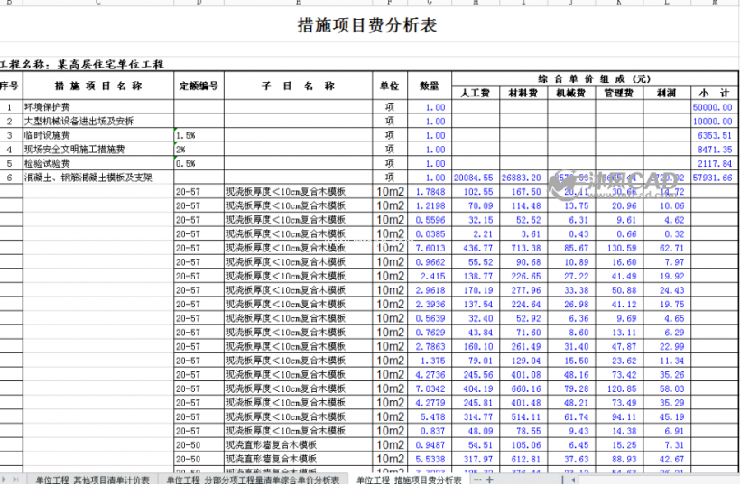
Task: Click the 机械费 column header
Action: [571, 93]
